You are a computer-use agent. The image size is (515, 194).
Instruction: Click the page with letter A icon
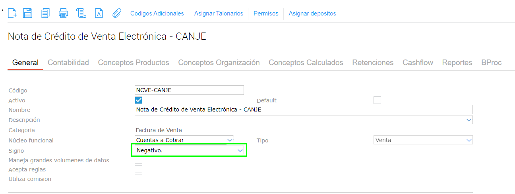click(x=99, y=13)
